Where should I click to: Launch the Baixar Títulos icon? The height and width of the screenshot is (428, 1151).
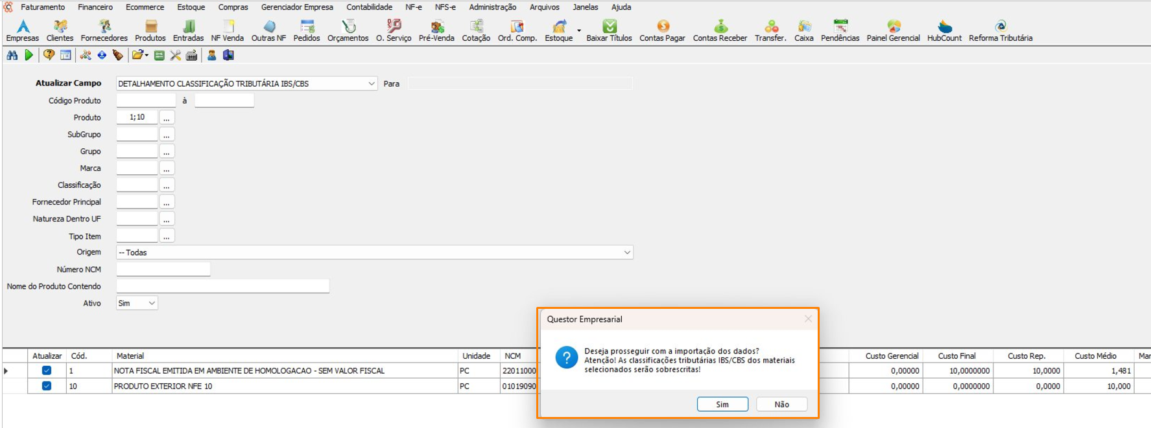[609, 31]
